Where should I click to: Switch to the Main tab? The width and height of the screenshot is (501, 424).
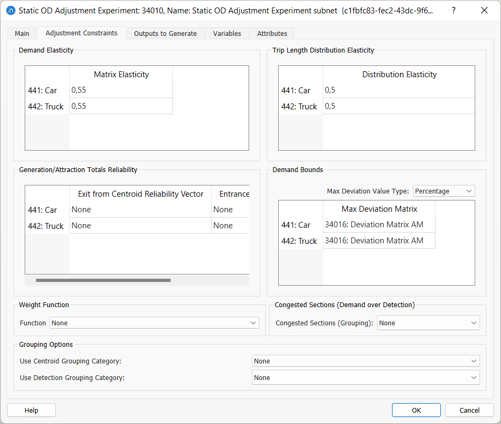[x=22, y=33]
